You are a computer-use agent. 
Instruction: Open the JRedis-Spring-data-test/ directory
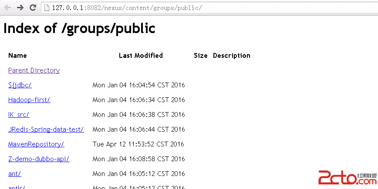tap(46, 129)
